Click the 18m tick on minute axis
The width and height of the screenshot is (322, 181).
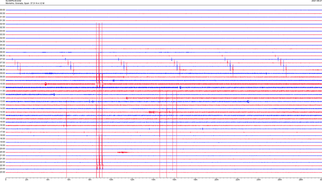[195, 180]
